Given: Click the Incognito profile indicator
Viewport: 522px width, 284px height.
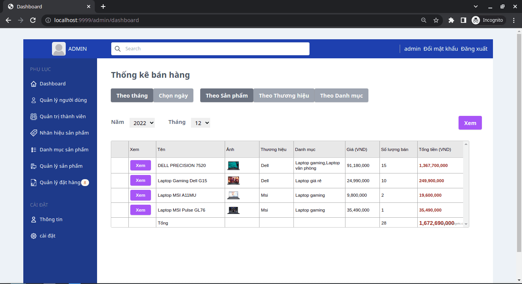Looking at the screenshot, I should pyautogui.click(x=489, y=20).
